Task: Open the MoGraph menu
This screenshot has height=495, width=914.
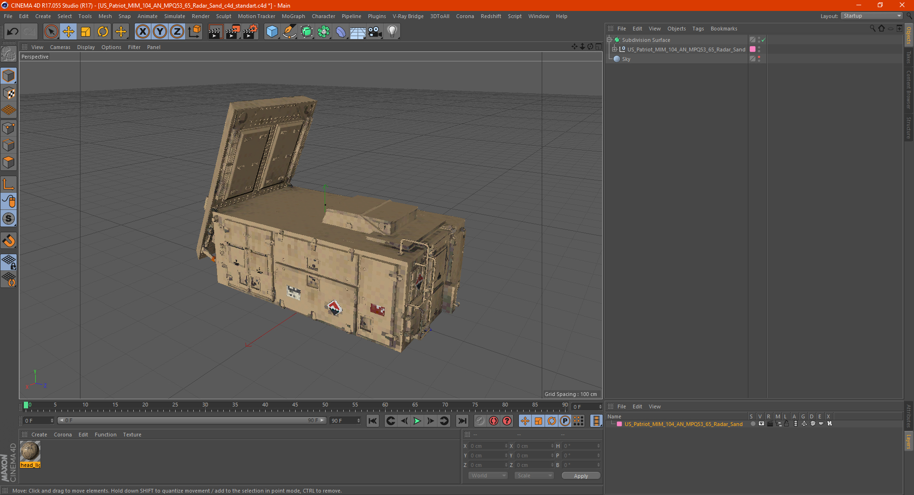Action: [x=293, y=16]
